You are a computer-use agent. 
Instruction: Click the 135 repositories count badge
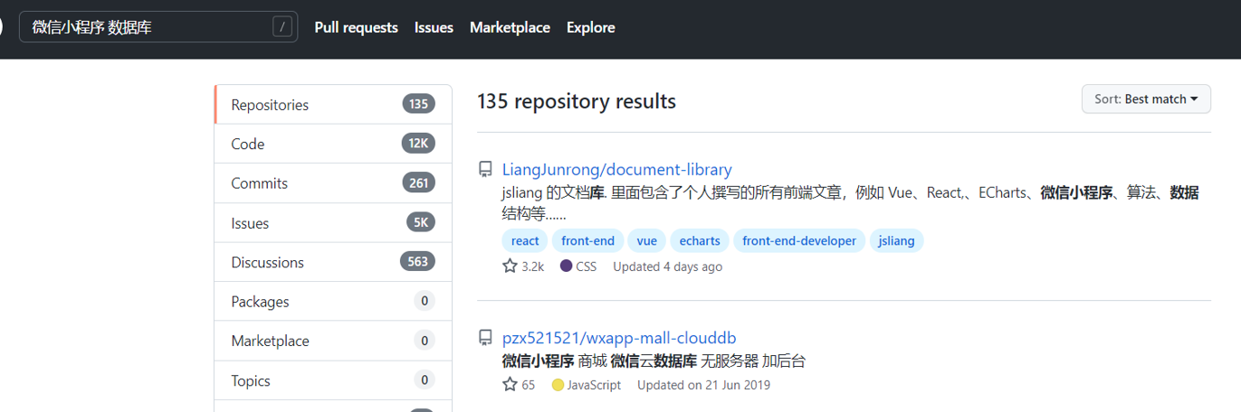[x=418, y=105]
